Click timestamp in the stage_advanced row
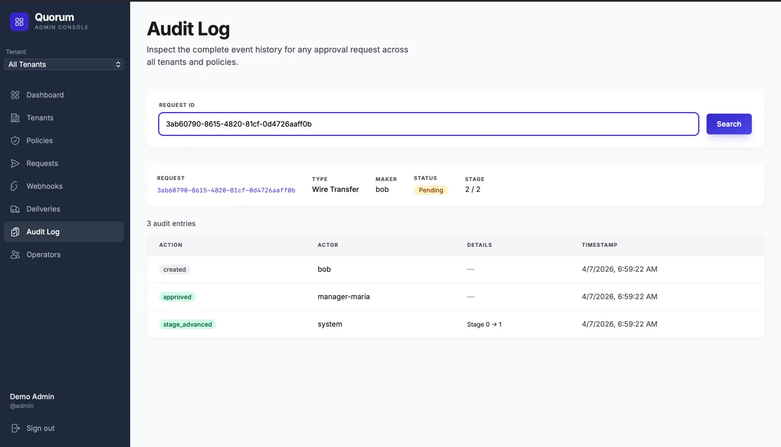The image size is (781, 447). tap(619, 324)
